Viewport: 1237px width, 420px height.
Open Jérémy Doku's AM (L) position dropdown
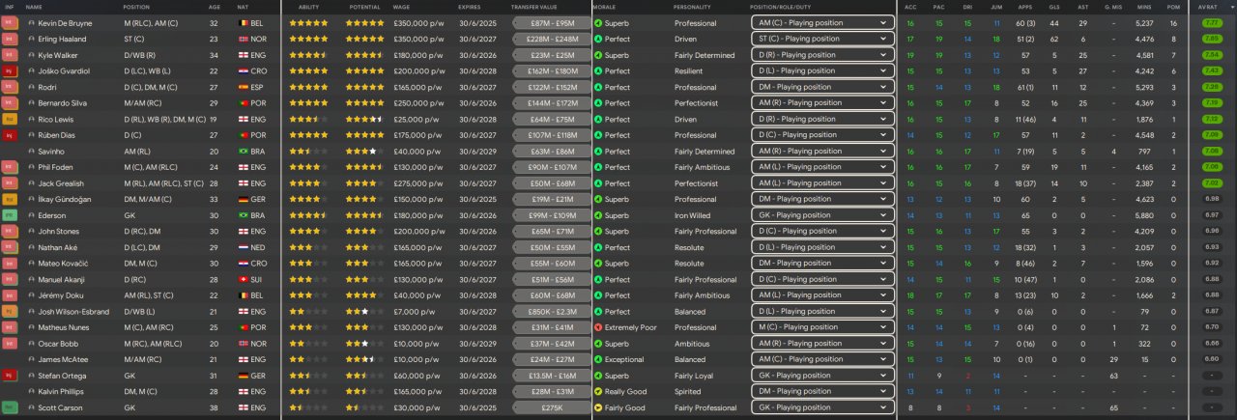coord(822,295)
